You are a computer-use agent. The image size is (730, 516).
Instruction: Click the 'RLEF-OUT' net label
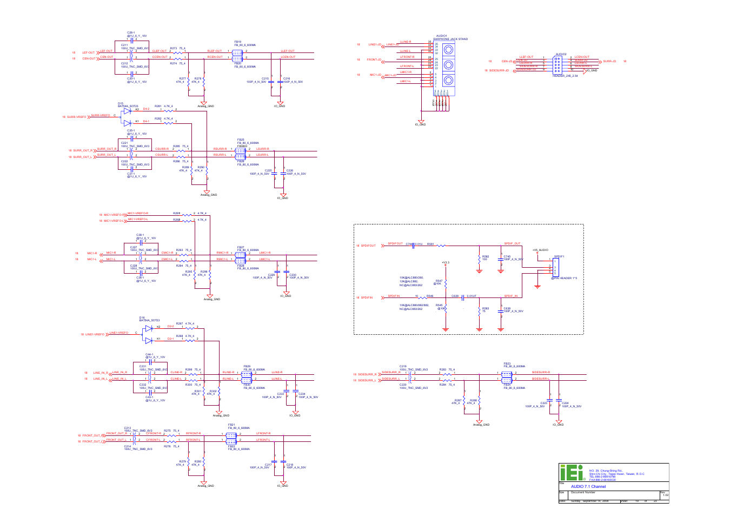click(x=215, y=51)
